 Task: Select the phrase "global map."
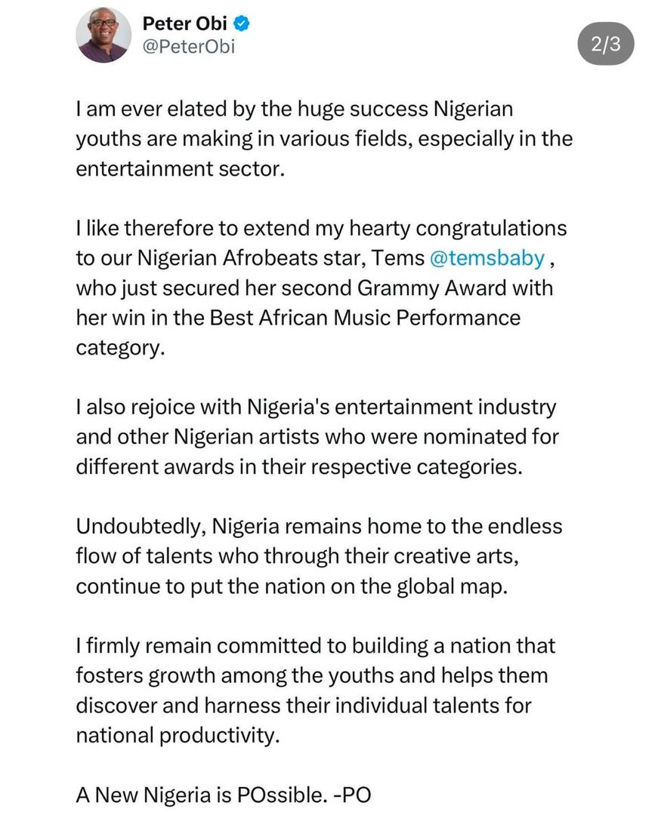(452, 586)
